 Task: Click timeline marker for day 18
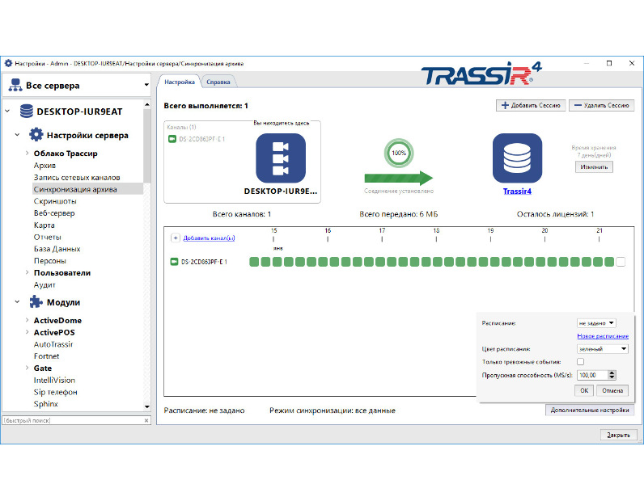436,234
